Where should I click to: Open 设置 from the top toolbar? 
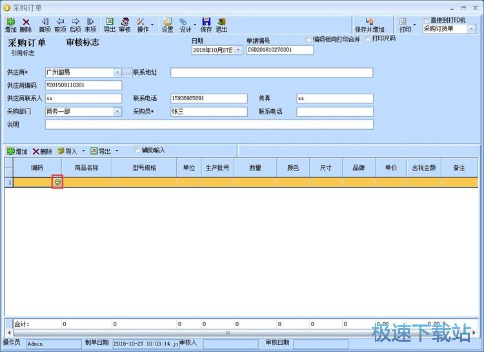pyautogui.click(x=168, y=25)
